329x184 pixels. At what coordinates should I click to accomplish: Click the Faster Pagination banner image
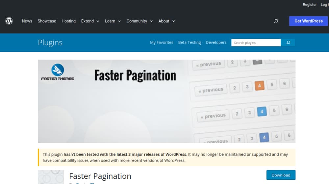pos(166,101)
